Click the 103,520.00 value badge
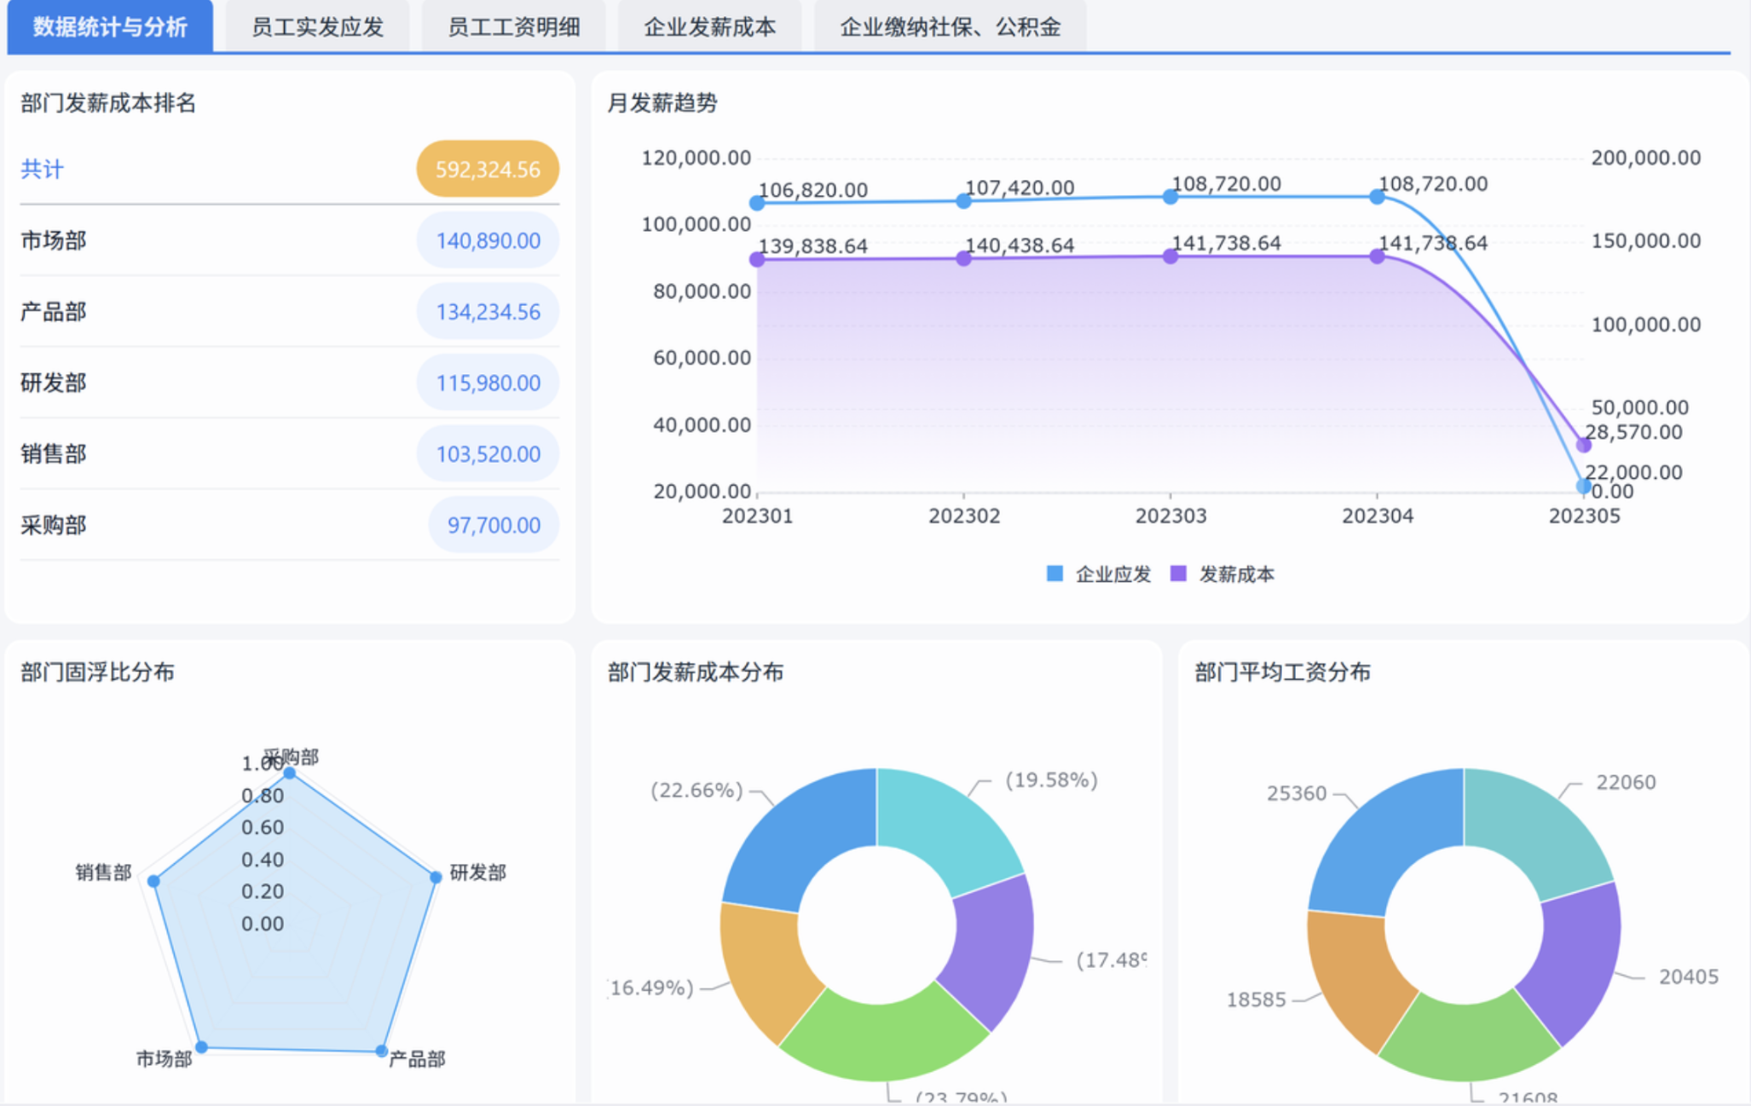The width and height of the screenshot is (1751, 1106). coord(488,454)
